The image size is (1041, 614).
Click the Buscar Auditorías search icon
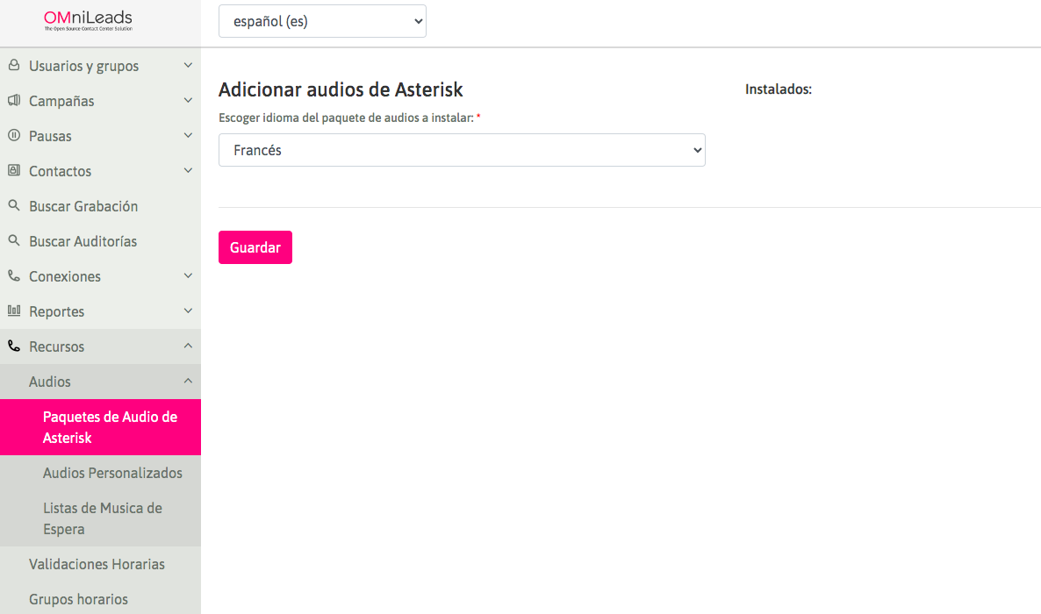click(x=13, y=241)
